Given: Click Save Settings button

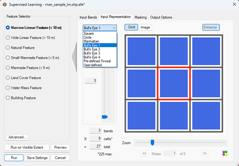Looking at the screenshot, I should pos(37,158).
